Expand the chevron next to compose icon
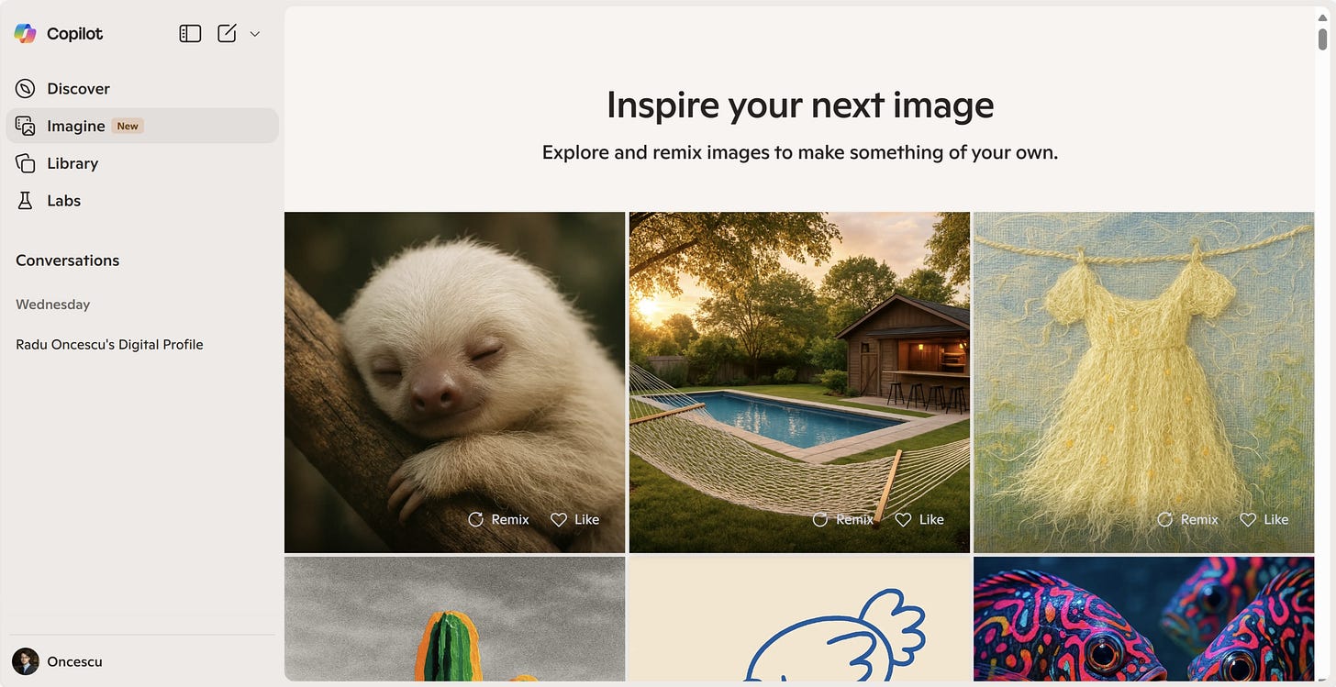This screenshot has width=1336, height=687. pyautogui.click(x=255, y=34)
